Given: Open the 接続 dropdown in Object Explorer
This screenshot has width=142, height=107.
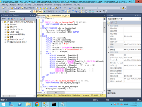Looking at the screenshot, I should pos(4,19).
